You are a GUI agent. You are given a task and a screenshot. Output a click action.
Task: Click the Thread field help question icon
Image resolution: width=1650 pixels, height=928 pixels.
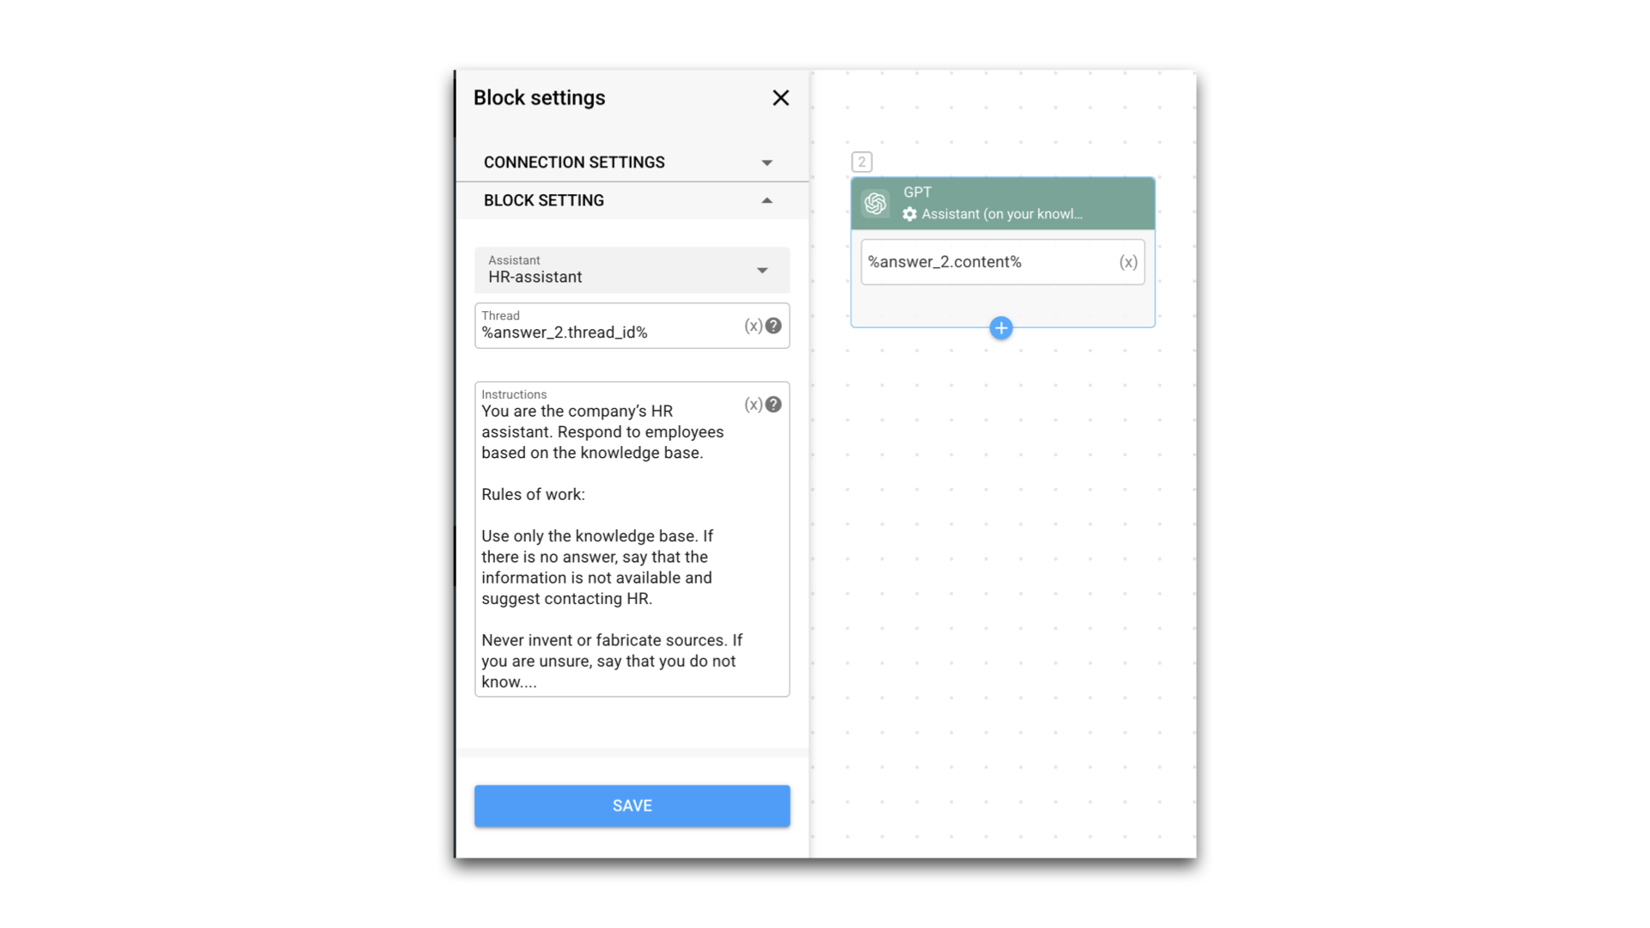773,326
